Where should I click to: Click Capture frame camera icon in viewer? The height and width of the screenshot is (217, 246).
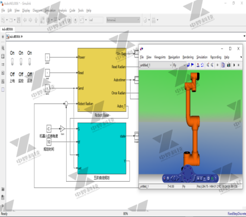pos(229,65)
